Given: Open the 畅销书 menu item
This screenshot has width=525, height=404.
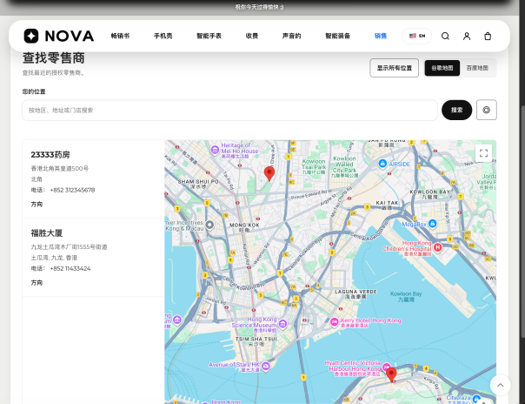Looking at the screenshot, I should pyautogui.click(x=120, y=36).
